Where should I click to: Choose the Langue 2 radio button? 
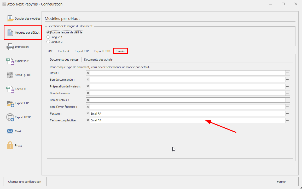coord(48,42)
